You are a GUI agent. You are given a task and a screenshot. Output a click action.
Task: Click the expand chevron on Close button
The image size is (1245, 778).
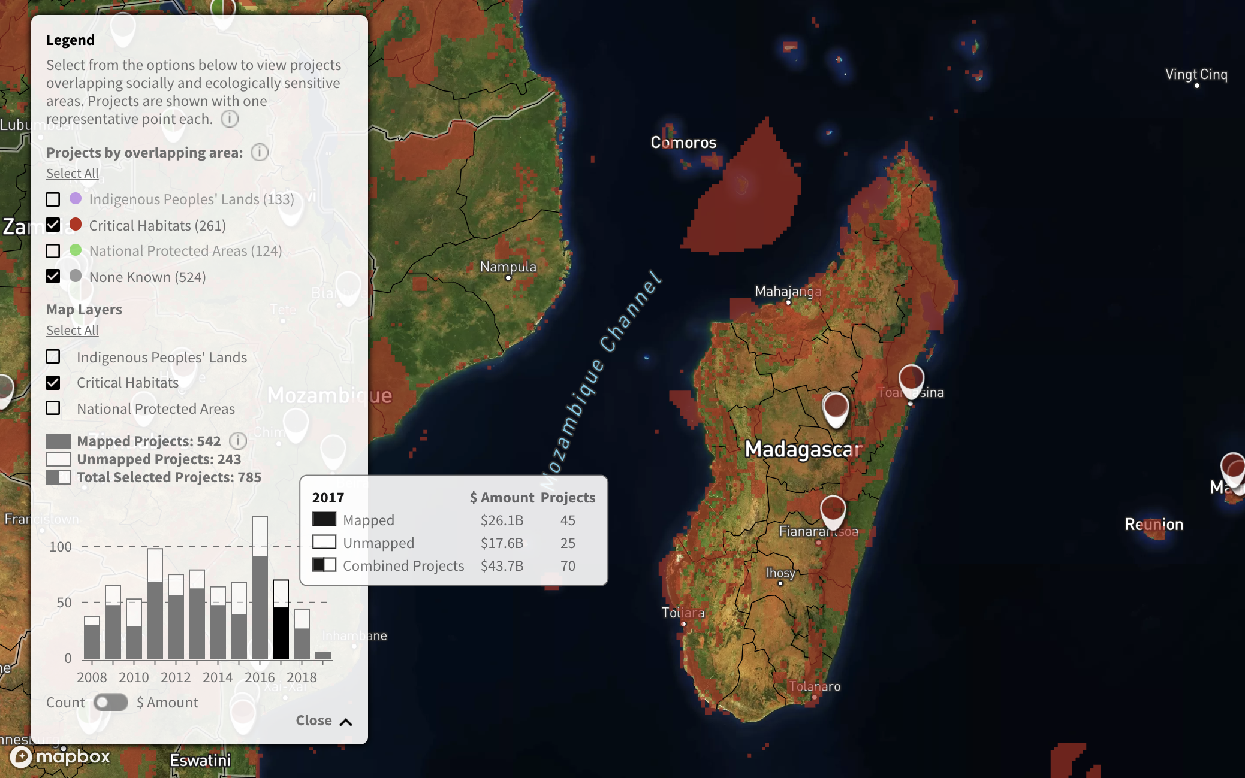pos(346,721)
